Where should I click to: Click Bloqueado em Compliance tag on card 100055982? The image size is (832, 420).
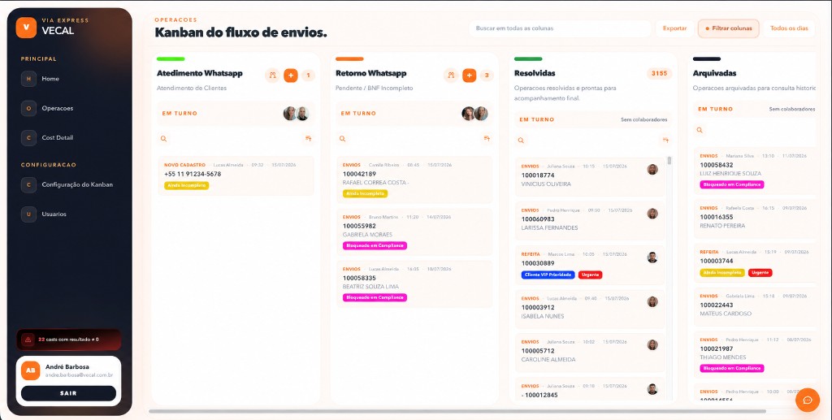[375, 245]
